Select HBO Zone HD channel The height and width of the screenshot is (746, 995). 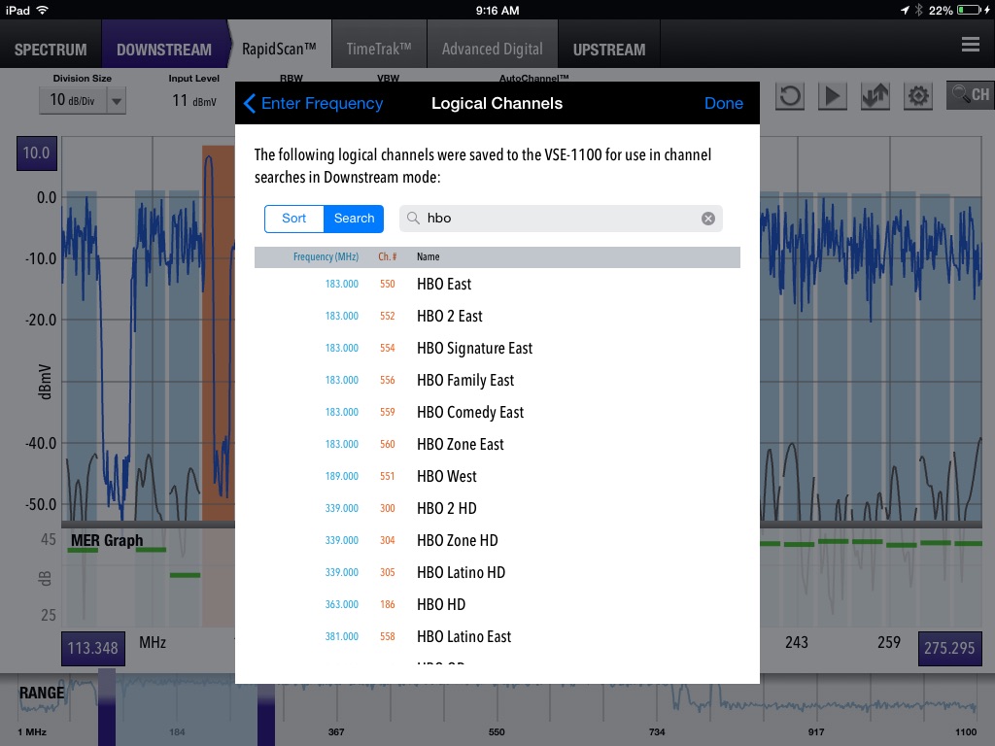pos(497,540)
